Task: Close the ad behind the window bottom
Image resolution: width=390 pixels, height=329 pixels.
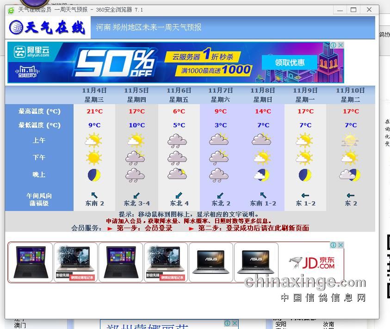Action: (235, 323)
